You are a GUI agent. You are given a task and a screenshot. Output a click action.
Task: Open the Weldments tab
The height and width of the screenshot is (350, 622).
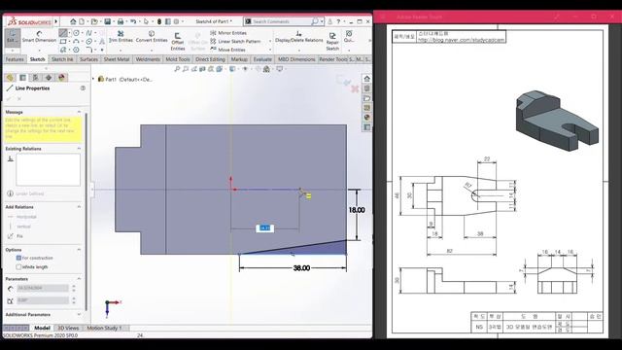(148, 59)
